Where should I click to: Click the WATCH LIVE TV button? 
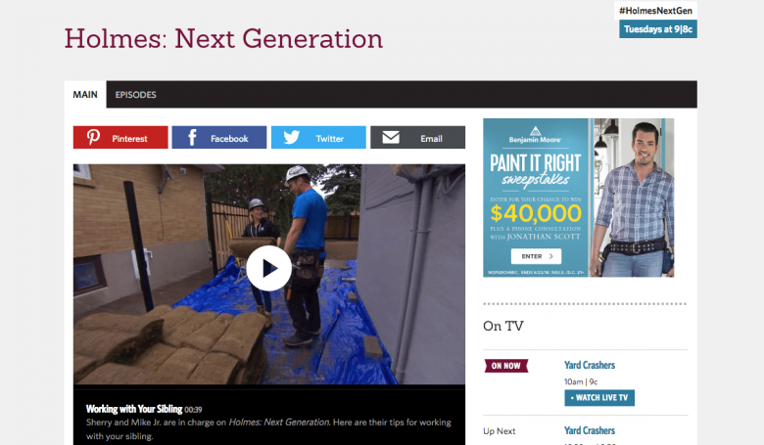pyautogui.click(x=599, y=398)
